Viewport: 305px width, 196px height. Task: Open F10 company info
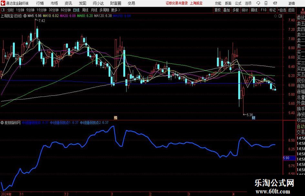[x=263, y=10]
